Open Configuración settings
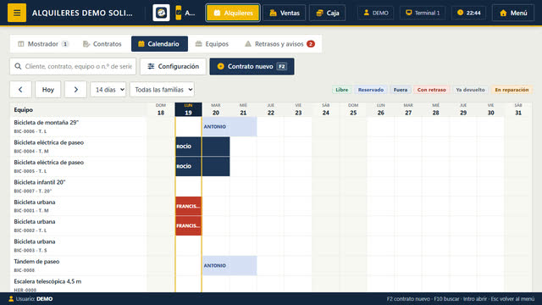Viewport: 542px width, 305px height. click(173, 66)
